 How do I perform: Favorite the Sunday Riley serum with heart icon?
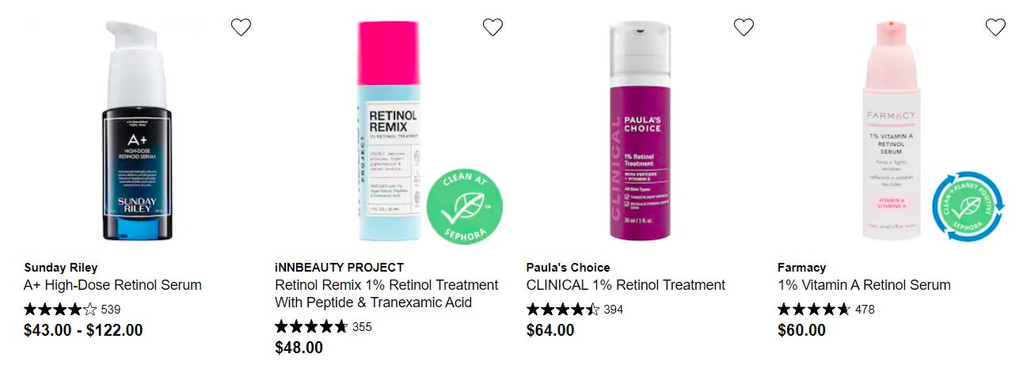point(241,27)
